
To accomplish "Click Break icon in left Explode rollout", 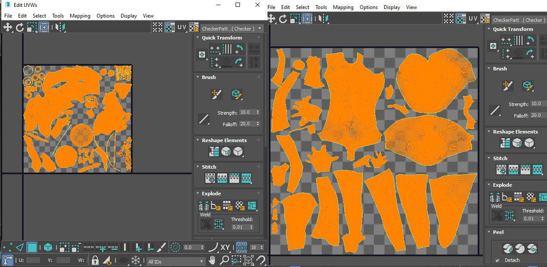I will [203, 205].
